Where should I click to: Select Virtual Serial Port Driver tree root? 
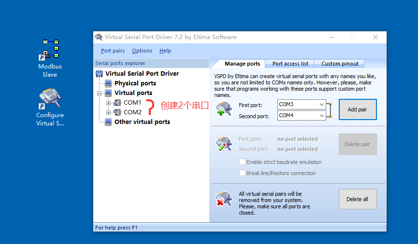(x=142, y=74)
